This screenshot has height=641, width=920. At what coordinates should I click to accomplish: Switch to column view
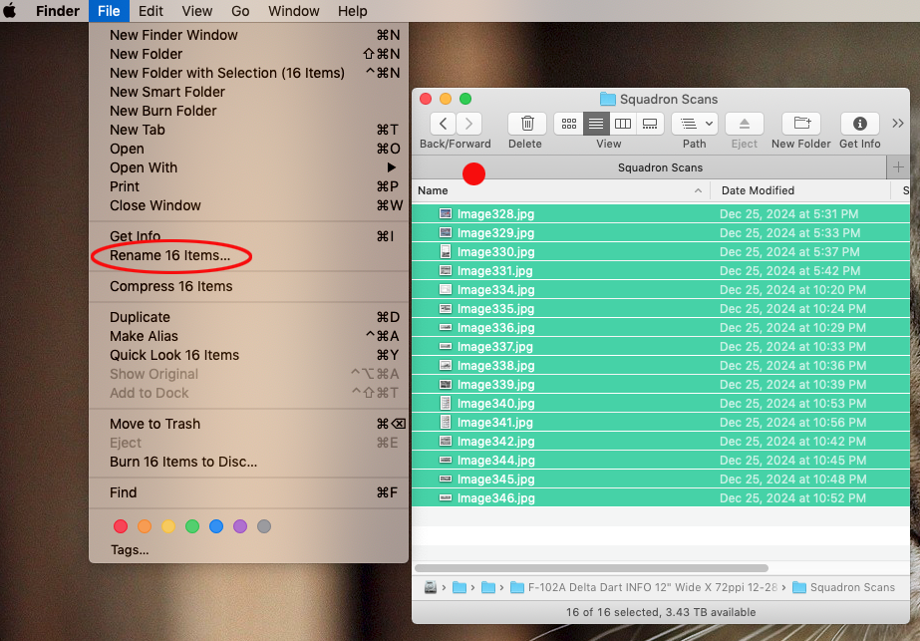click(x=623, y=124)
